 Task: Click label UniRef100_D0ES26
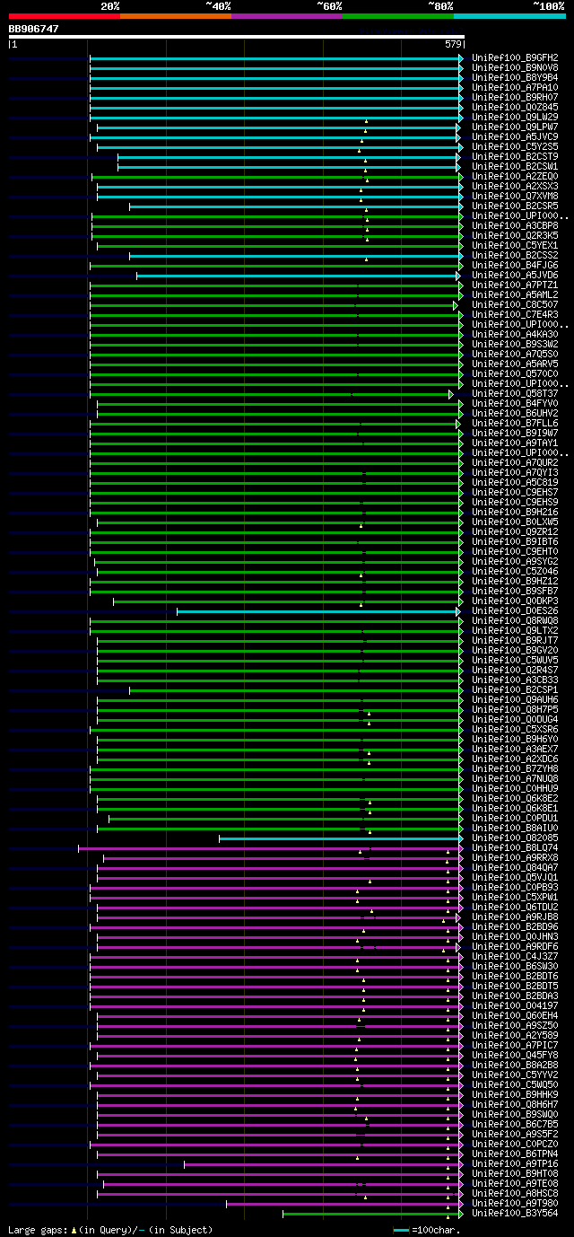(515, 610)
